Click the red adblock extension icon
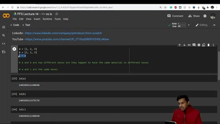The height and width of the screenshot is (124, 220). (x=176, y=8)
